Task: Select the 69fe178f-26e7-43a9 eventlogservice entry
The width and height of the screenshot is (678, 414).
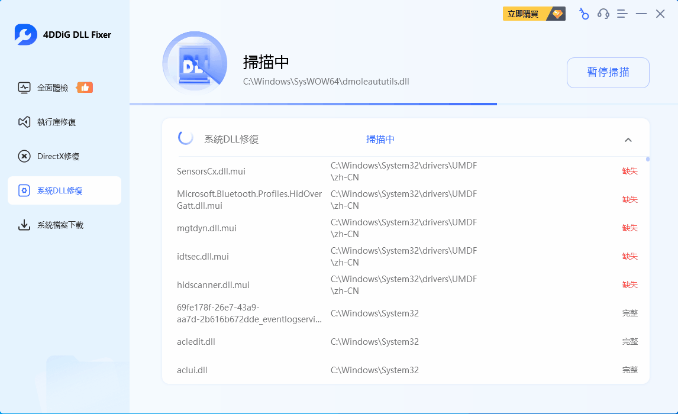Action: 249,313
